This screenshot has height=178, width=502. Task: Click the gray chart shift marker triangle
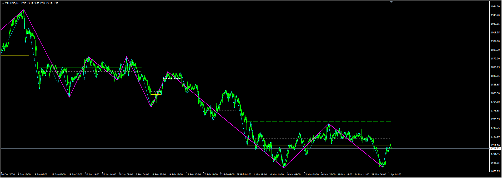coord(391,2)
